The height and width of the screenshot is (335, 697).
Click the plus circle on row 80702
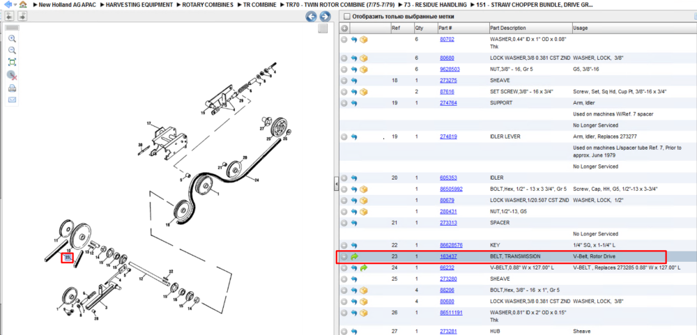[344, 40]
